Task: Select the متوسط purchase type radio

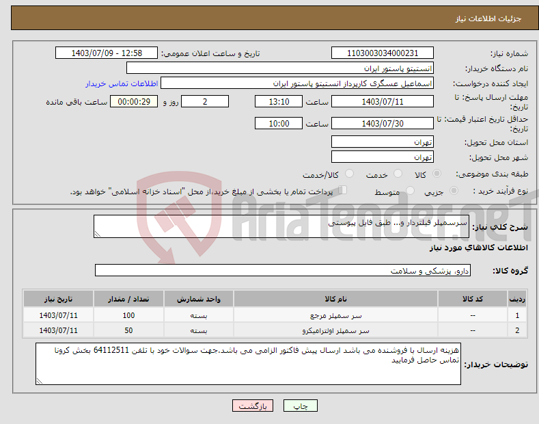Action: [410, 190]
